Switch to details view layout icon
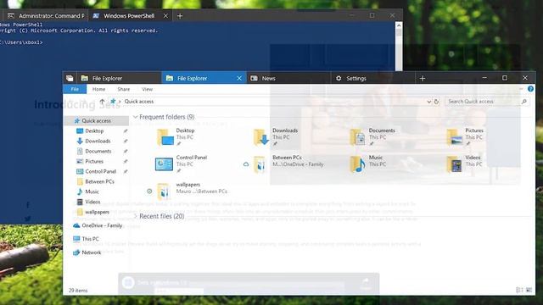Viewport: 543px width, 305px height. tap(519, 290)
